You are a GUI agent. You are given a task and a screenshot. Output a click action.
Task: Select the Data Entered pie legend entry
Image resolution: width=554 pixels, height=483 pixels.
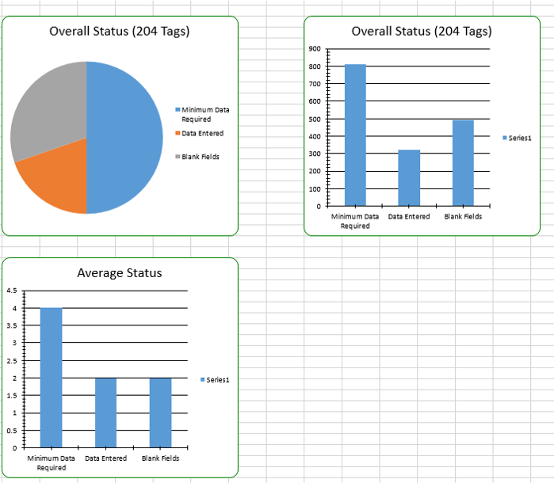pos(202,133)
